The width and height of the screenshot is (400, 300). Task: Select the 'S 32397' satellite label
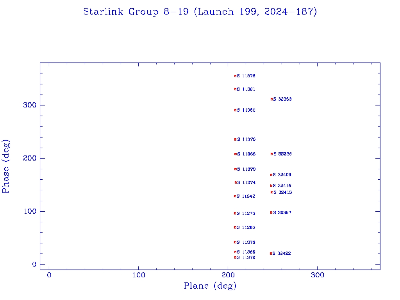pos(282,213)
